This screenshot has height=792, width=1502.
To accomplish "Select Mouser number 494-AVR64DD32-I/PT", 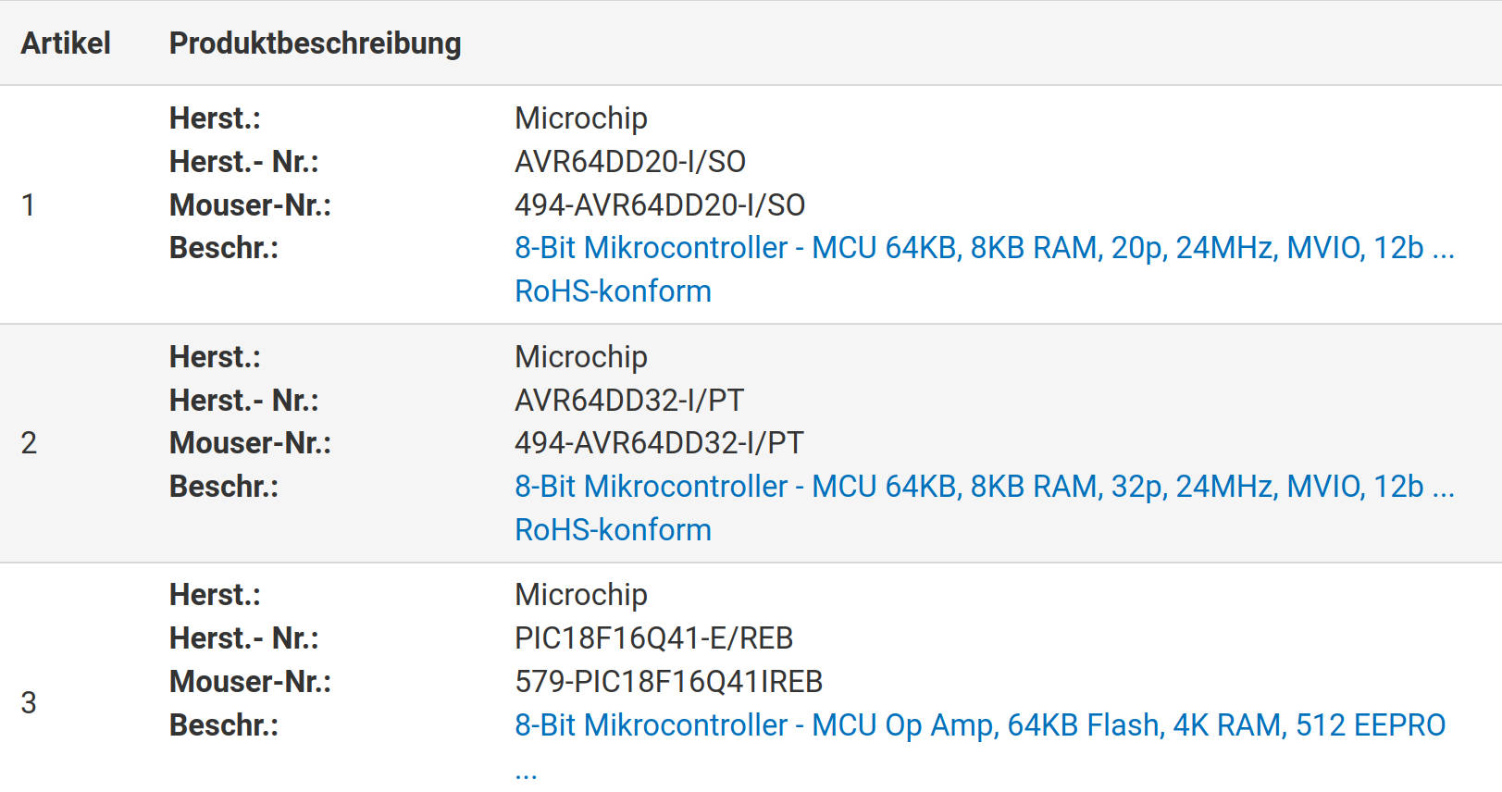I will [x=659, y=443].
